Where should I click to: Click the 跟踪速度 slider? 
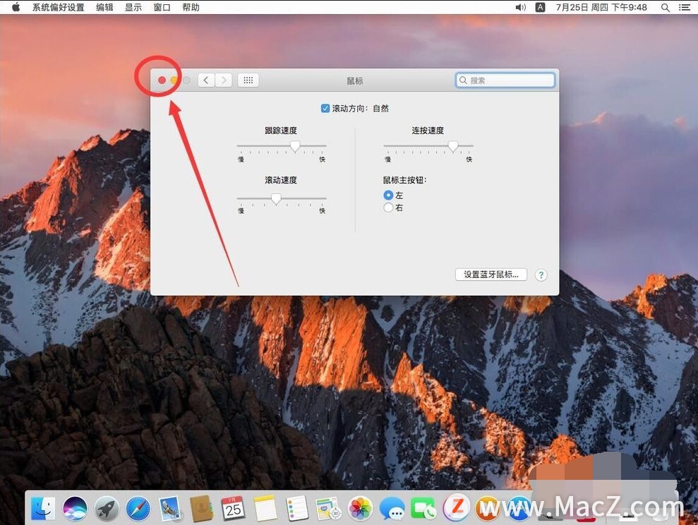click(282, 146)
